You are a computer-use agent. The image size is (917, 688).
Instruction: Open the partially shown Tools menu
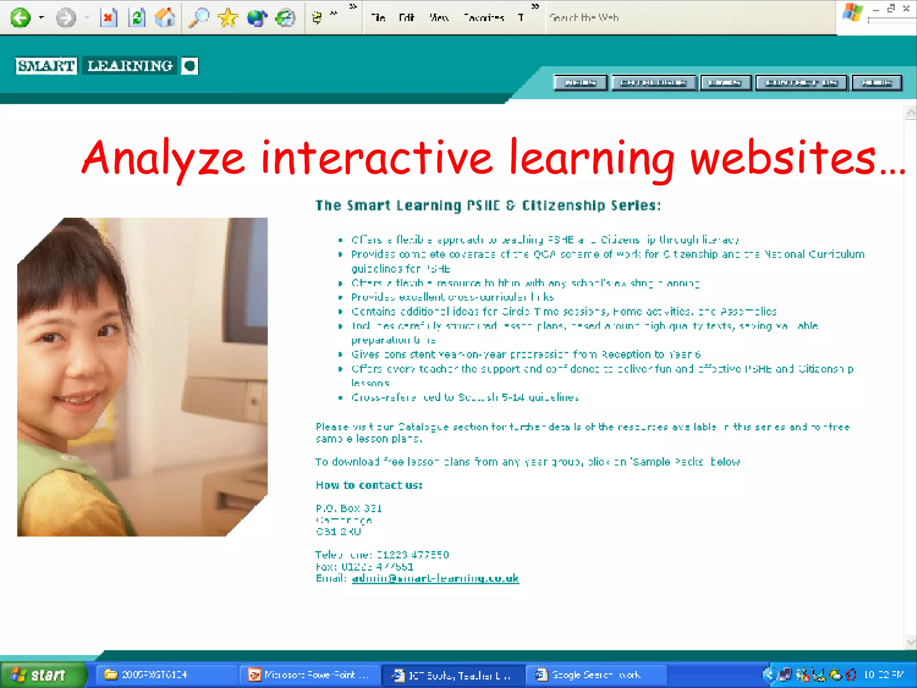pyautogui.click(x=521, y=18)
